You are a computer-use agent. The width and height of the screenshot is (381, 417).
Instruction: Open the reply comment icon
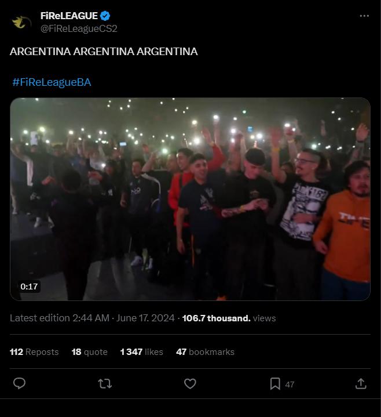pos(19,384)
